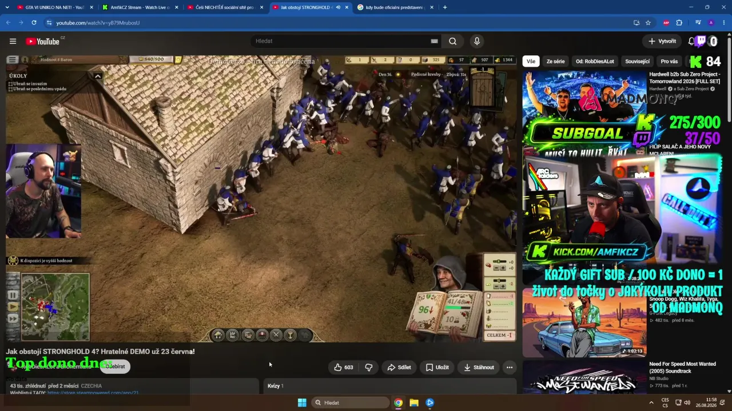
Task: Reload the current page
Action: click(34, 23)
